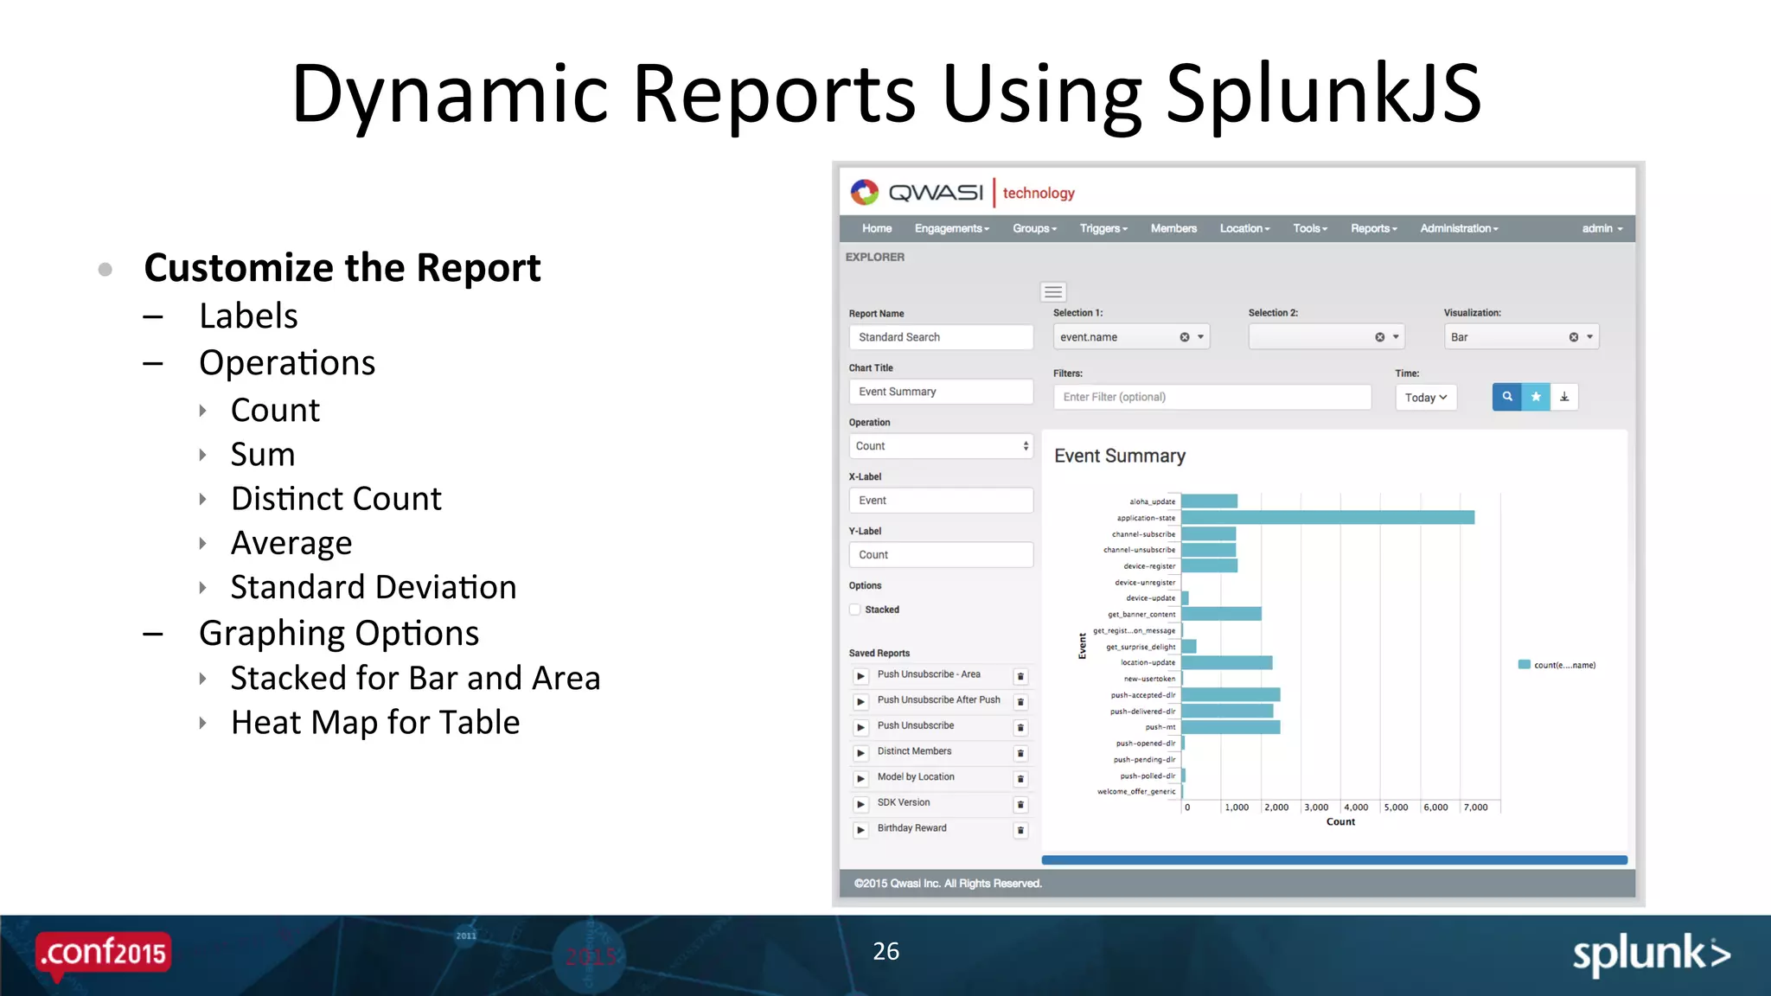Go to the Home menu item
Viewport: 1771px width, 996px height.
click(877, 228)
